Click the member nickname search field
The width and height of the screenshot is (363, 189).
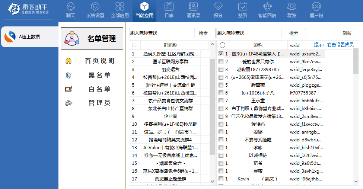(249, 33)
